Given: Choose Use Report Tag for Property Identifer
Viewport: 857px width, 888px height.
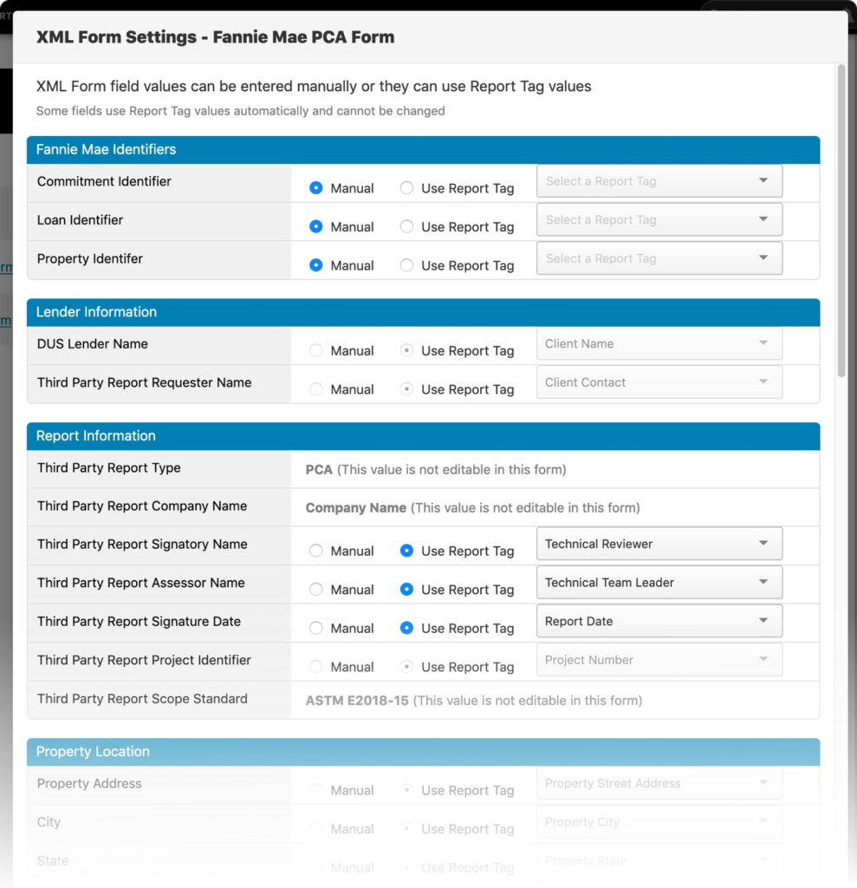Looking at the screenshot, I should click(406, 265).
